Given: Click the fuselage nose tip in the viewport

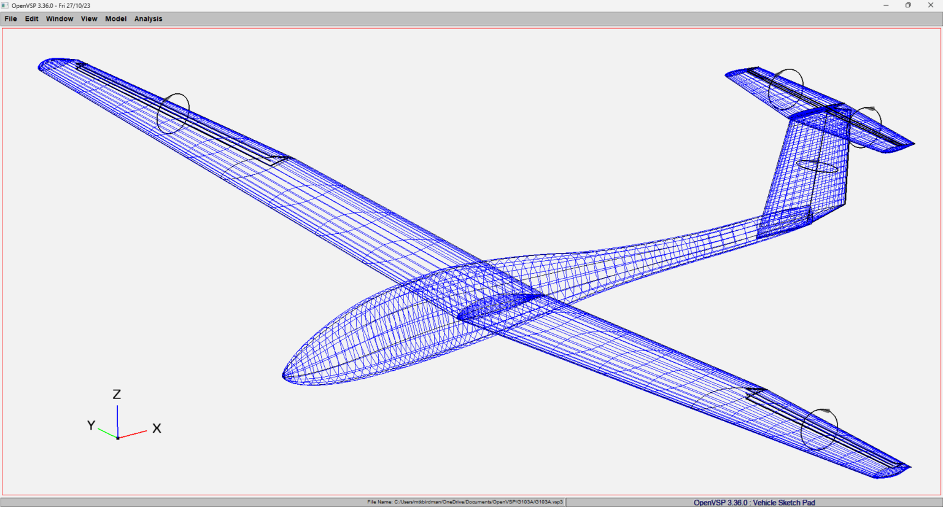Looking at the screenshot, I should [284, 376].
